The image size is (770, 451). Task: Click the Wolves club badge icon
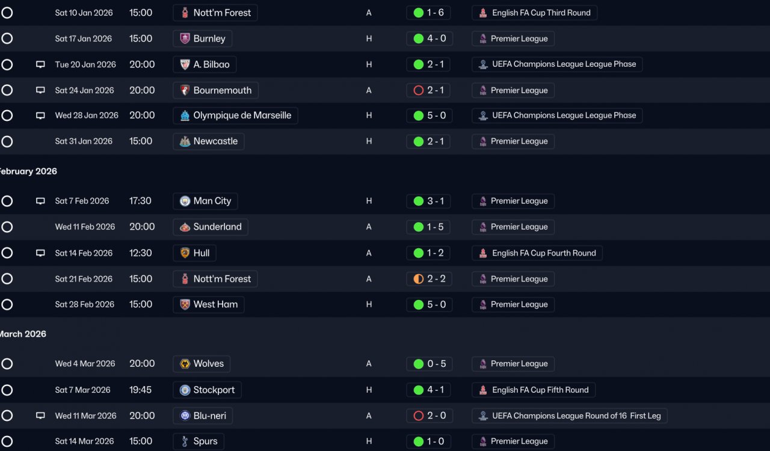pos(185,364)
